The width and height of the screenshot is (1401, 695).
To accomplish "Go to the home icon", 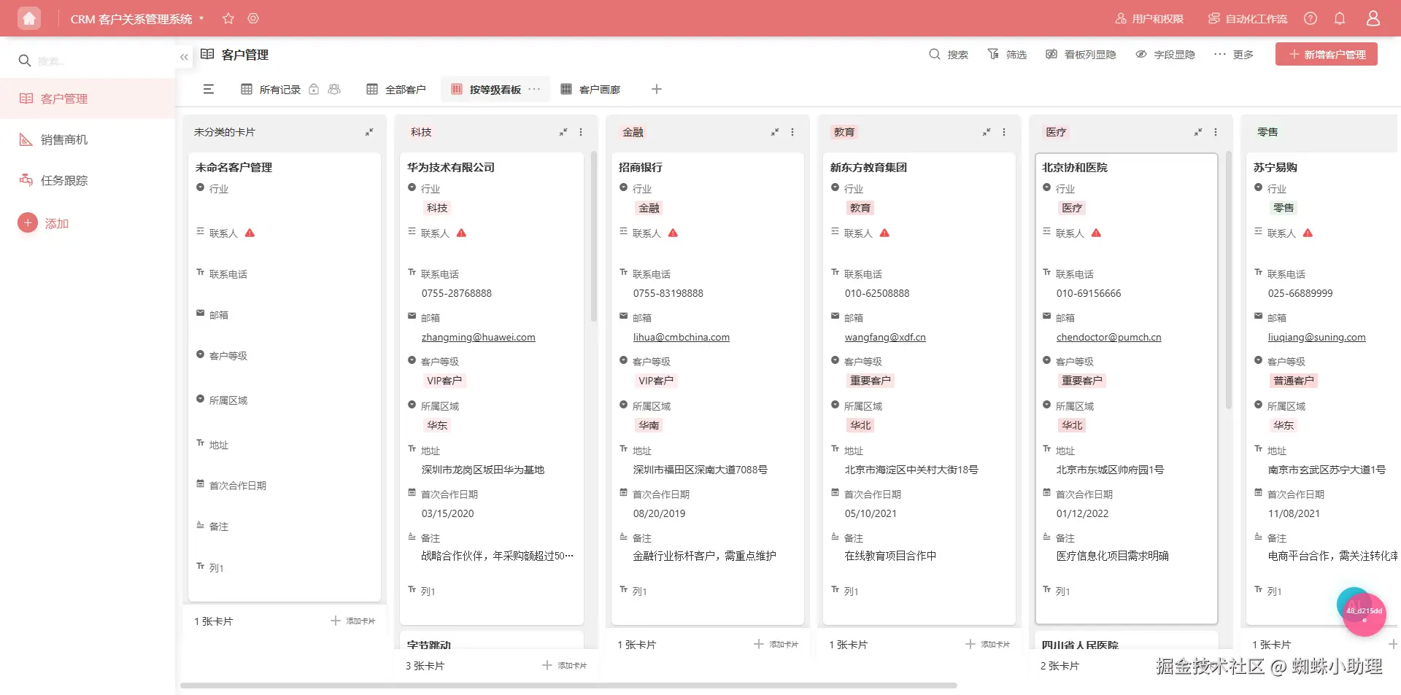I will point(29,18).
